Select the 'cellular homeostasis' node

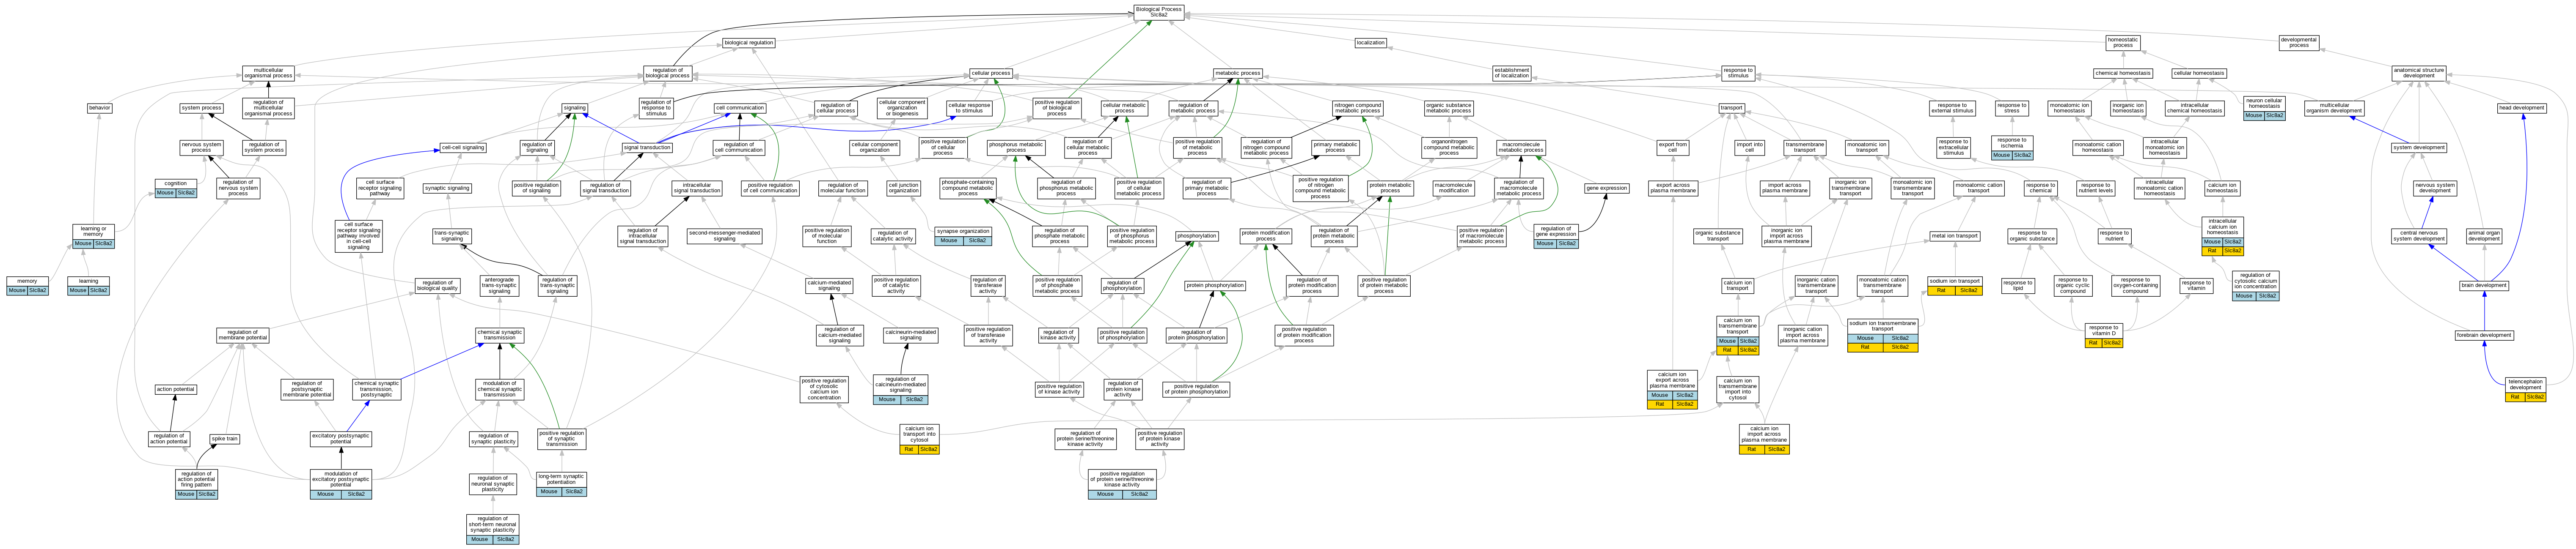pyautogui.click(x=2199, y=73)
